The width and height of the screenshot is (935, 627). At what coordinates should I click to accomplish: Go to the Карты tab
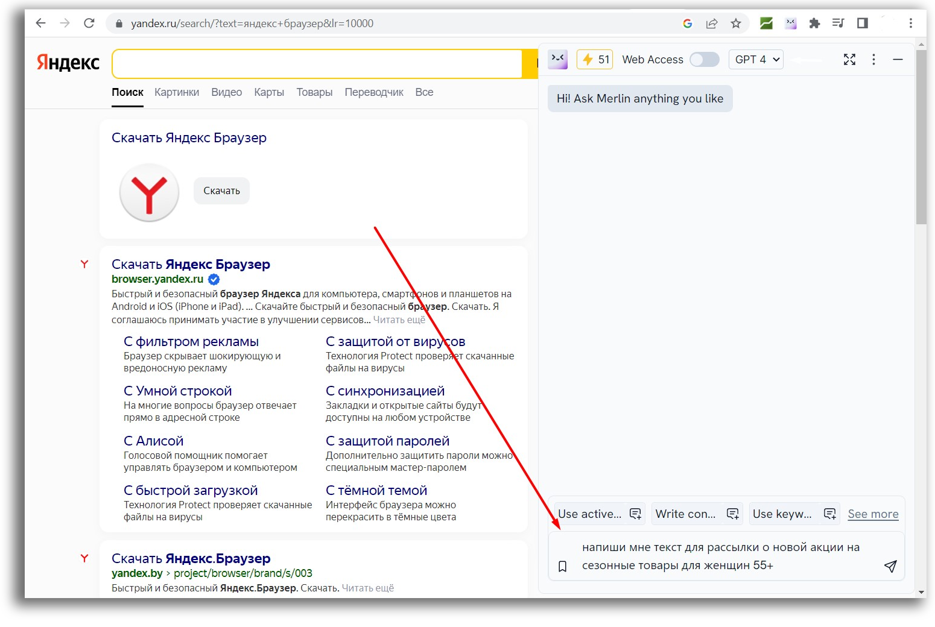269,92
